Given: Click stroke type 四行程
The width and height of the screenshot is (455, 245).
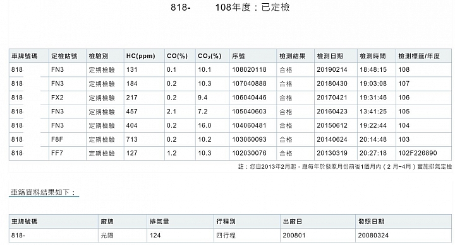Looking at the screenshot, I should coord(226,236).
